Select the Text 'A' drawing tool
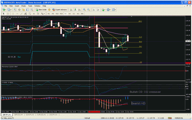This screenshot has height=120, width=192. coord(34,14)
